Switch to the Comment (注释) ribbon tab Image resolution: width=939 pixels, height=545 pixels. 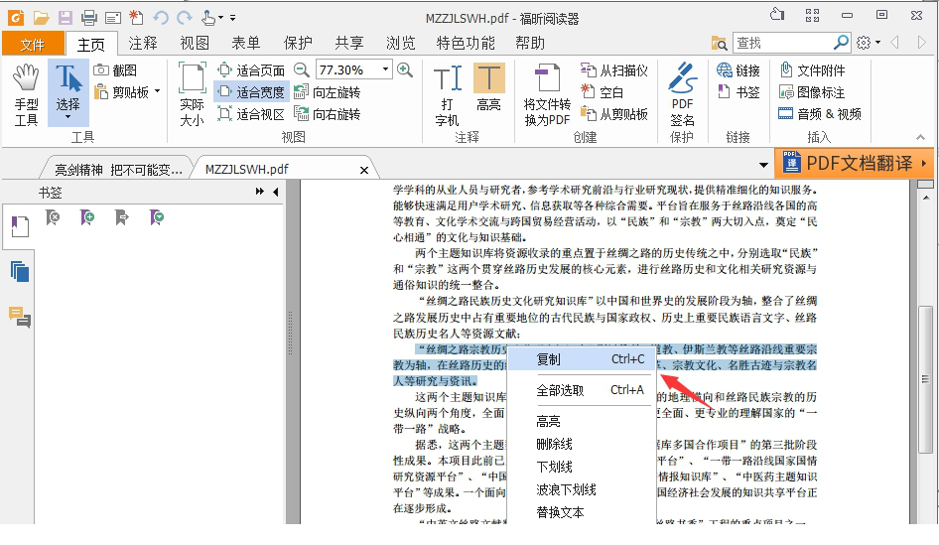click(x=143, y=43)
